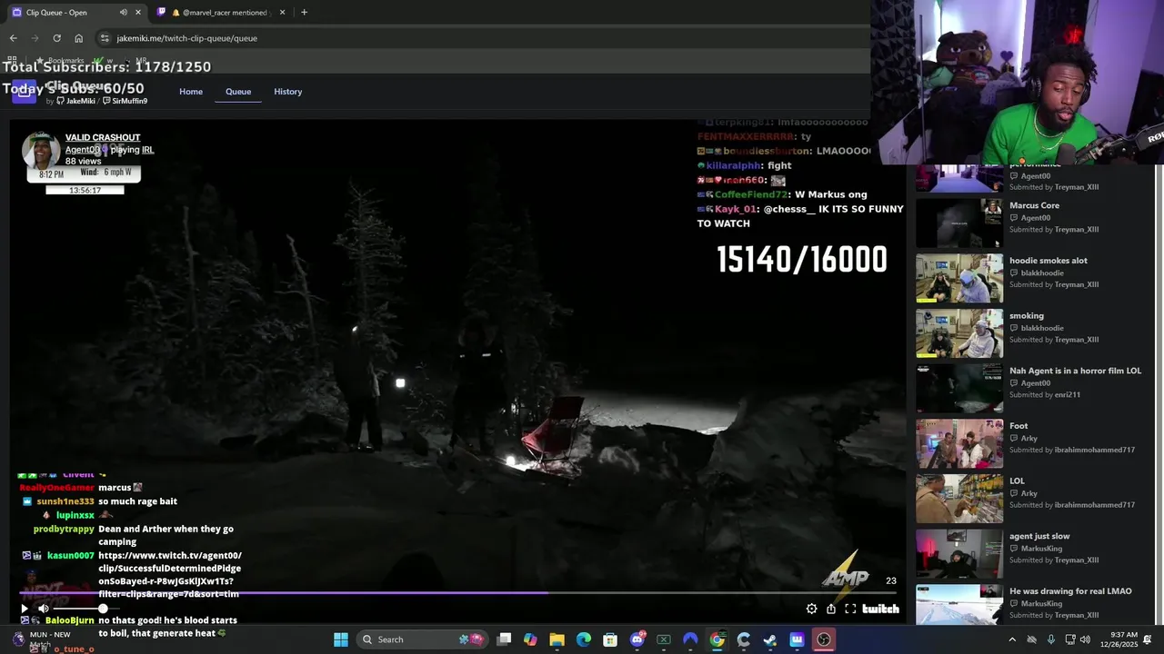Viewport: 1164px width, 654px height.
Task: Select the 'LOL' clip by Arky
Action: coord(1017,481)
